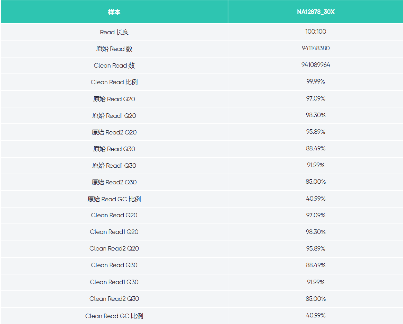Select the Clean Read2 Q30 label
Viewport: 403px width, 324px height.
point(114,299)
